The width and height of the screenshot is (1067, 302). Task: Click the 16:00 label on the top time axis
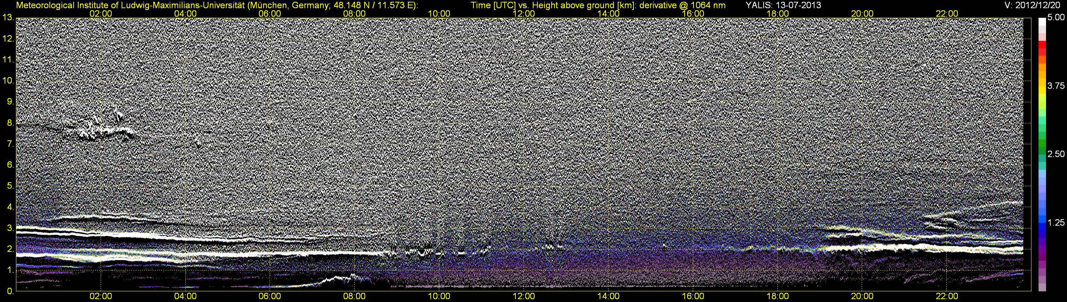pyautogui.click(x=693, y=14)
